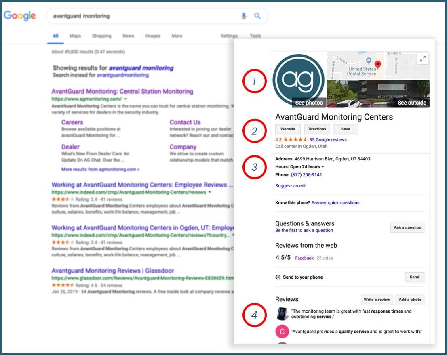Image resolution: width=447 pixels, height=355 pixels.
Task: Open search Settings
Action: coord(229,36)
